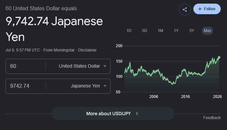Image resolution: width=227 pixels, height=130 pixels.
Task: Open the Disclaimer link
Action: 87,50
